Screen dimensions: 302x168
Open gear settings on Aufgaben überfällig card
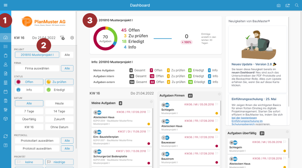coord(287,132)
